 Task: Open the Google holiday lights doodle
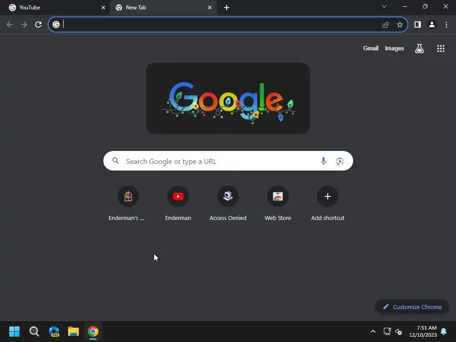[228, 98]
